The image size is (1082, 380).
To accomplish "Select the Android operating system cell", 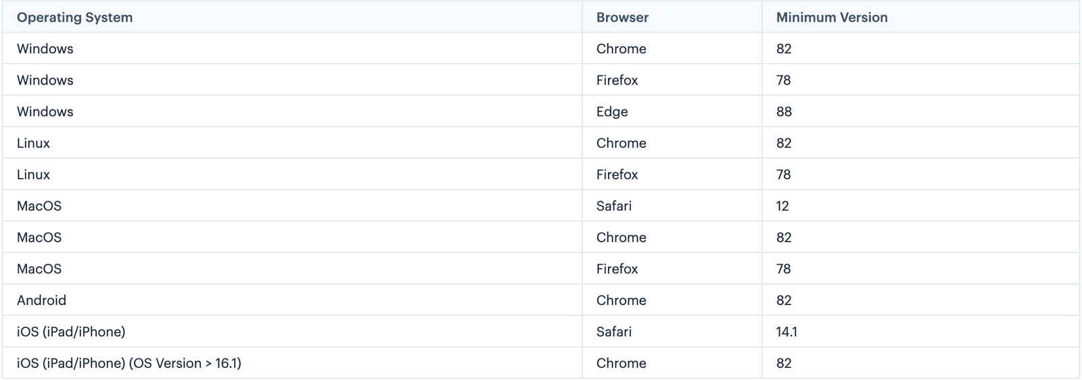I will 41,300.
